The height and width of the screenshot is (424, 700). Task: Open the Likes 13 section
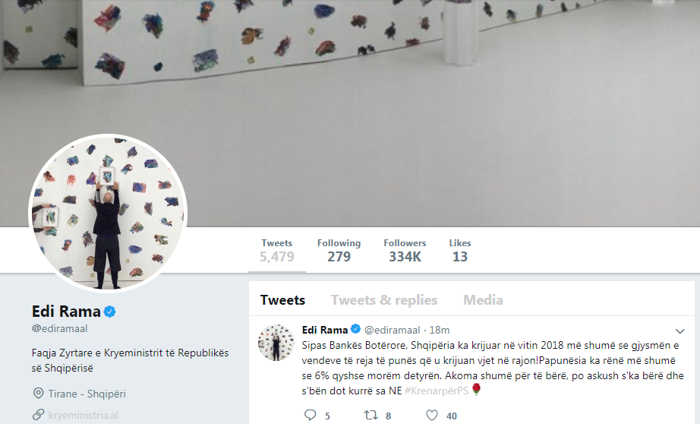460,250
